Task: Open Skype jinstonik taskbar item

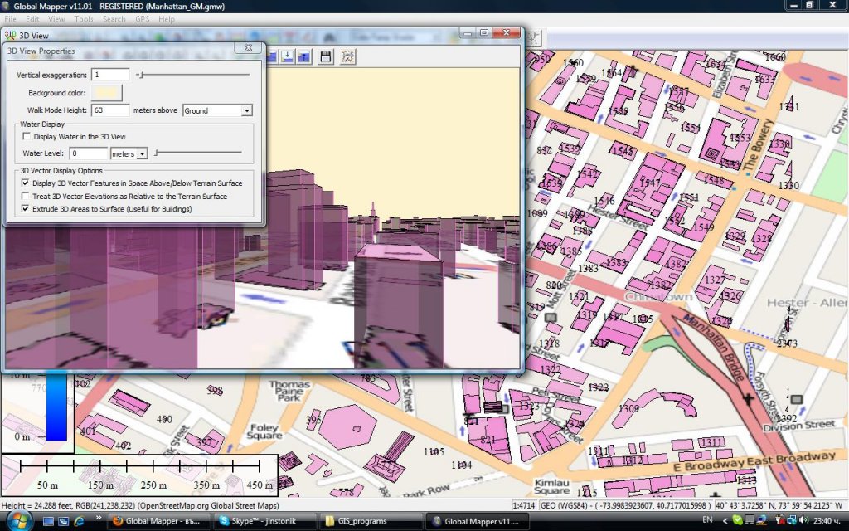Action: [264, 521]
